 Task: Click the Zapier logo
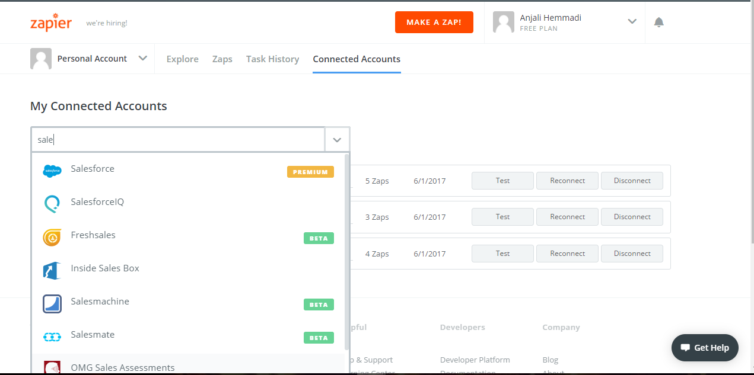[x=51, y=22]
